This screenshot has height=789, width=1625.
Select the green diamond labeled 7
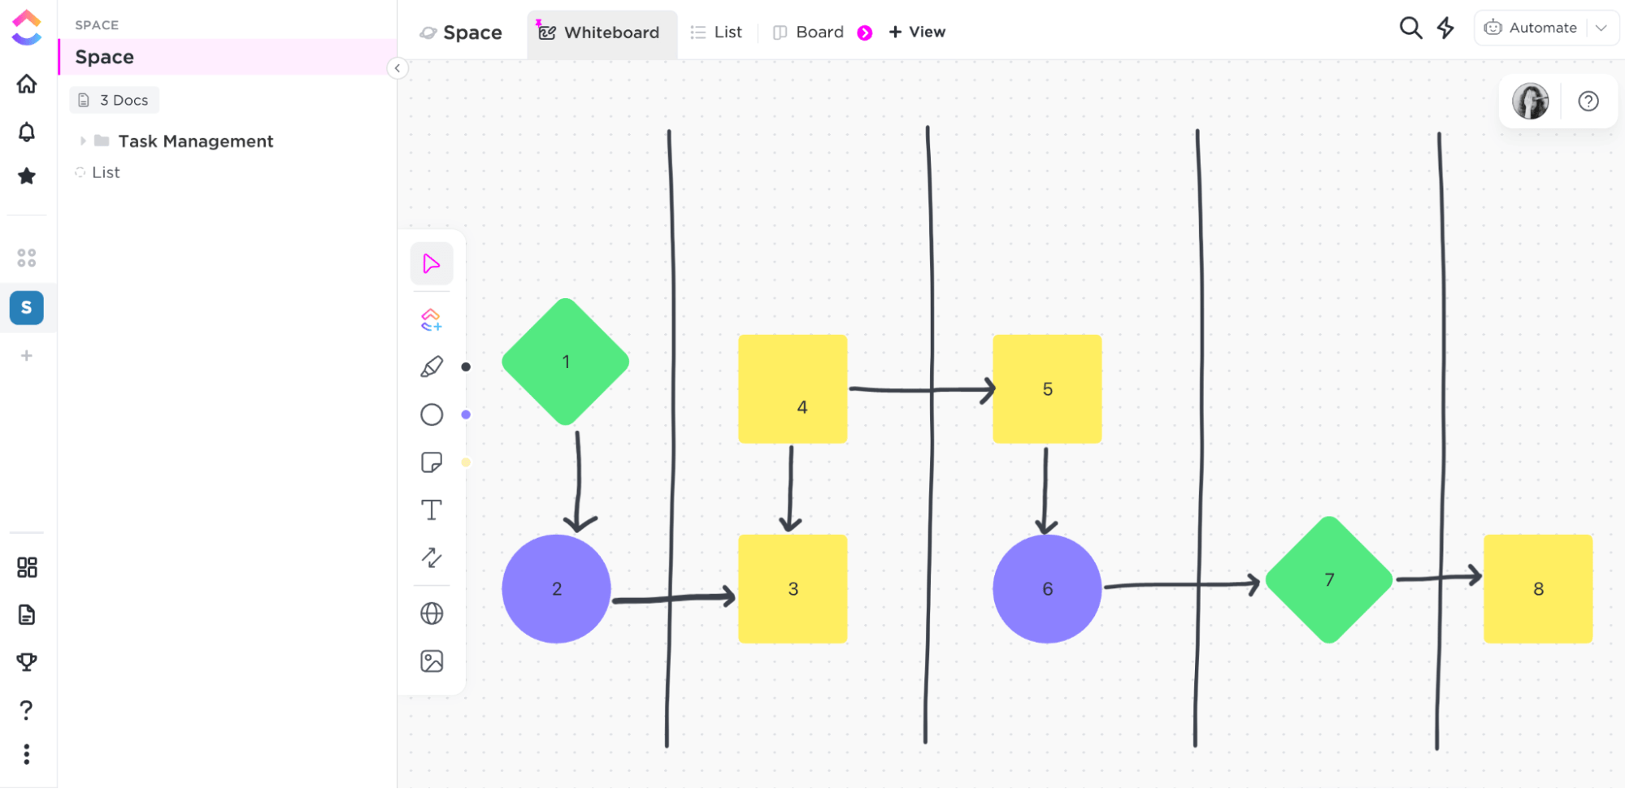pyautogui.click(x=1330, y=580)
